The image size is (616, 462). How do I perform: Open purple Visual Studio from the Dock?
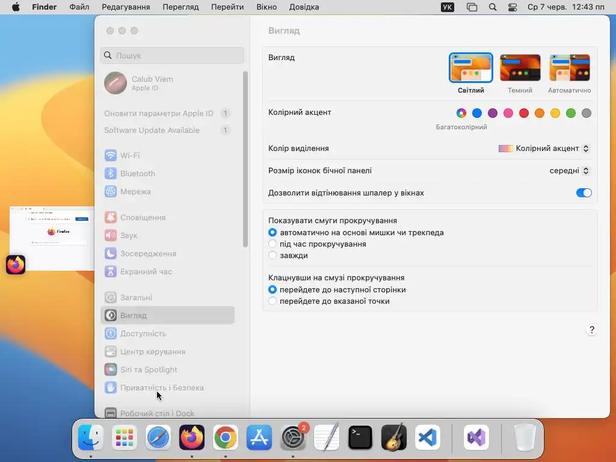pos(476,437)
